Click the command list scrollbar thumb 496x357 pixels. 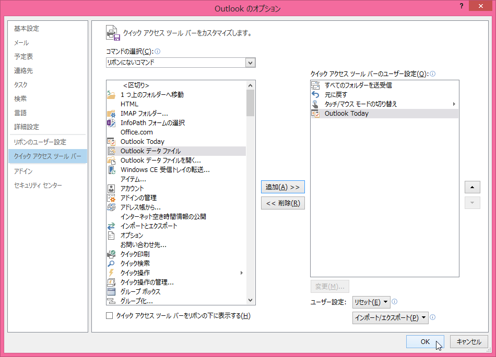250,103
